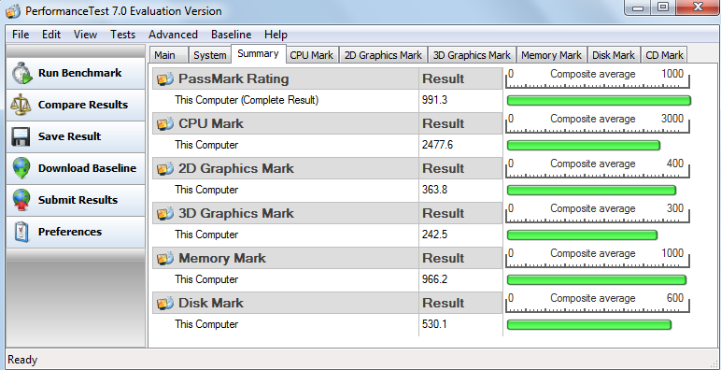Click the 3D Graphics result value 242.5

click(x=434, y=235)
